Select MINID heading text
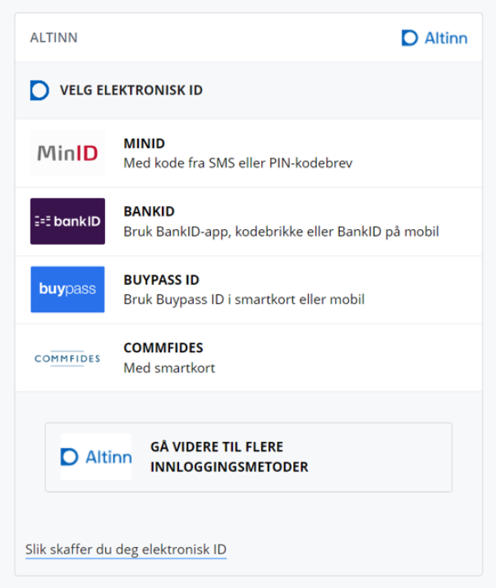Image resolution: width=496 pixels, height=588 pixels. point(145,144)
